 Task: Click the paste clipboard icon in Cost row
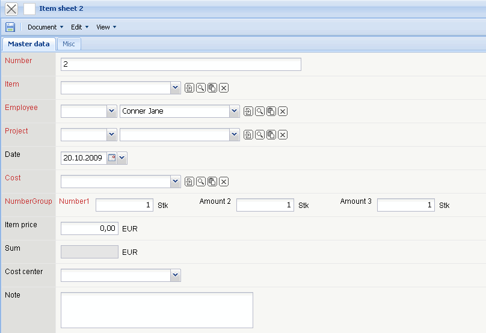[212, 182]
